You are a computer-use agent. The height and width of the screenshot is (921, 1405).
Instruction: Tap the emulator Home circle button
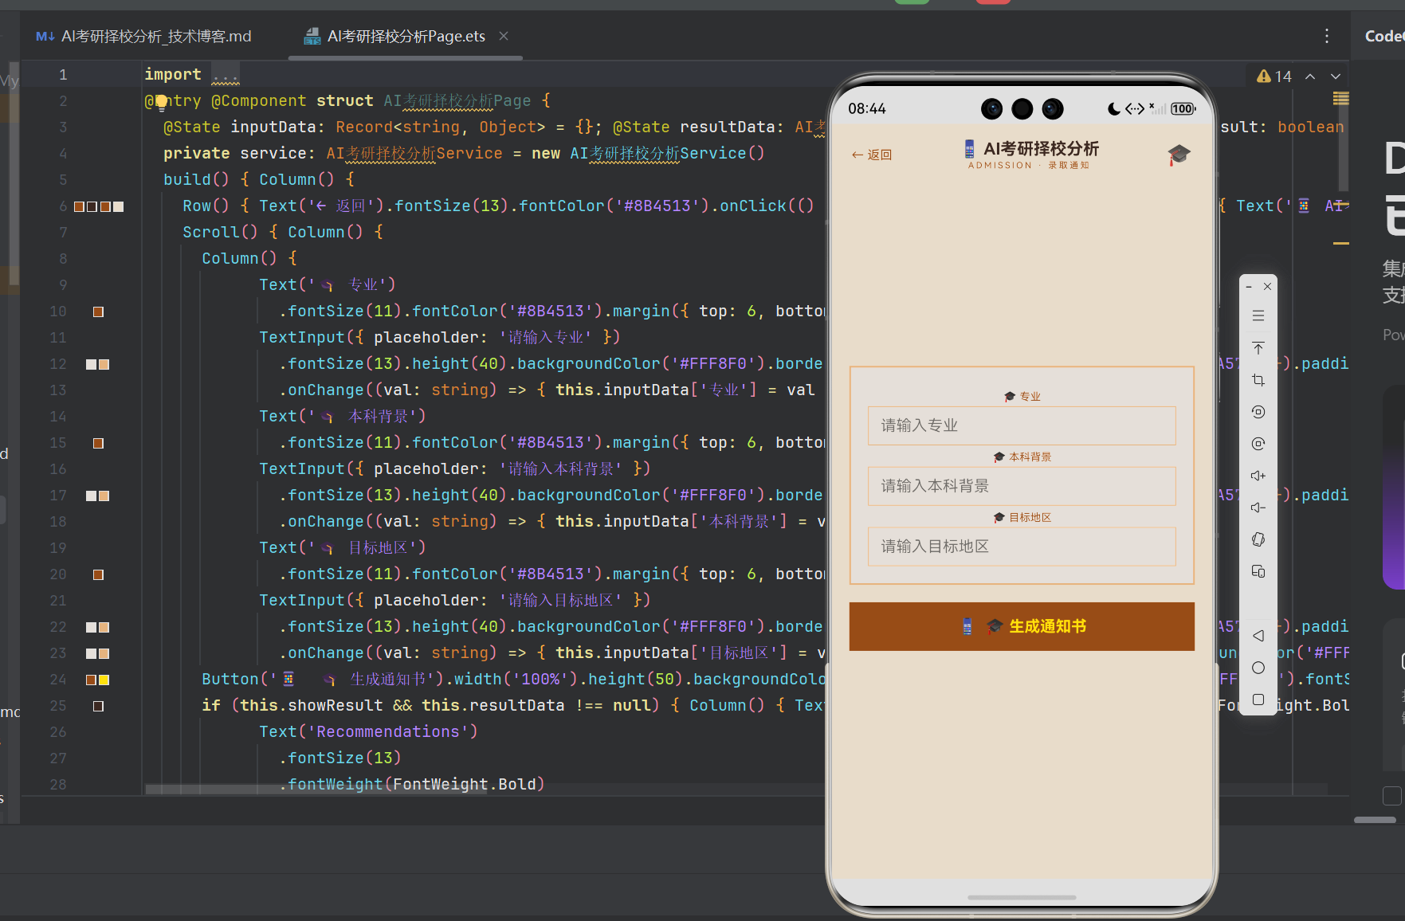[x=1258, y=668]
